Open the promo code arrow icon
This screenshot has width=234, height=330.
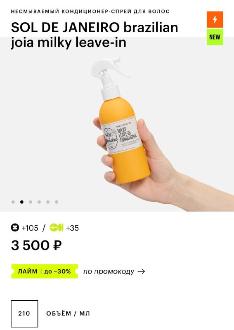coord(141,271)
